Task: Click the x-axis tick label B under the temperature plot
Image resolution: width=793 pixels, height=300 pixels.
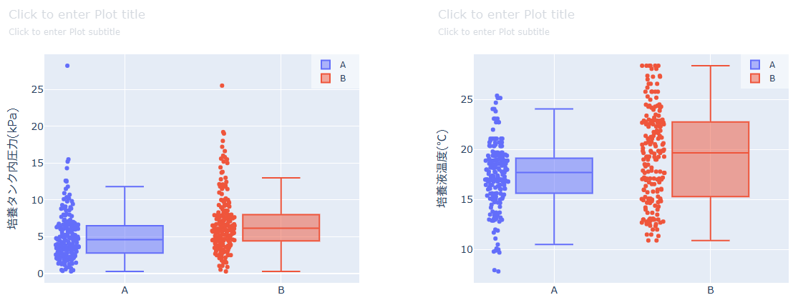Action: (711, 290)
